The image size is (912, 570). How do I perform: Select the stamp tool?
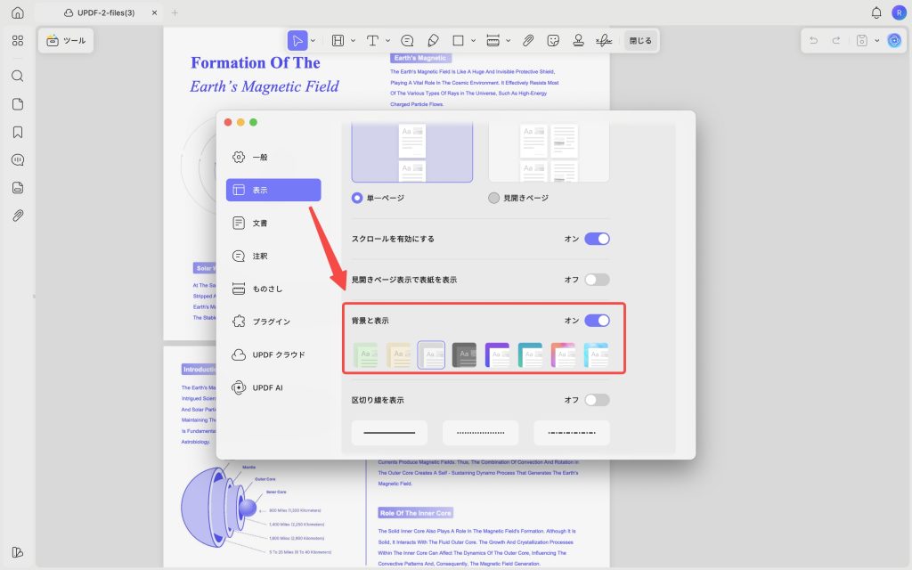[x=578, y=41]
